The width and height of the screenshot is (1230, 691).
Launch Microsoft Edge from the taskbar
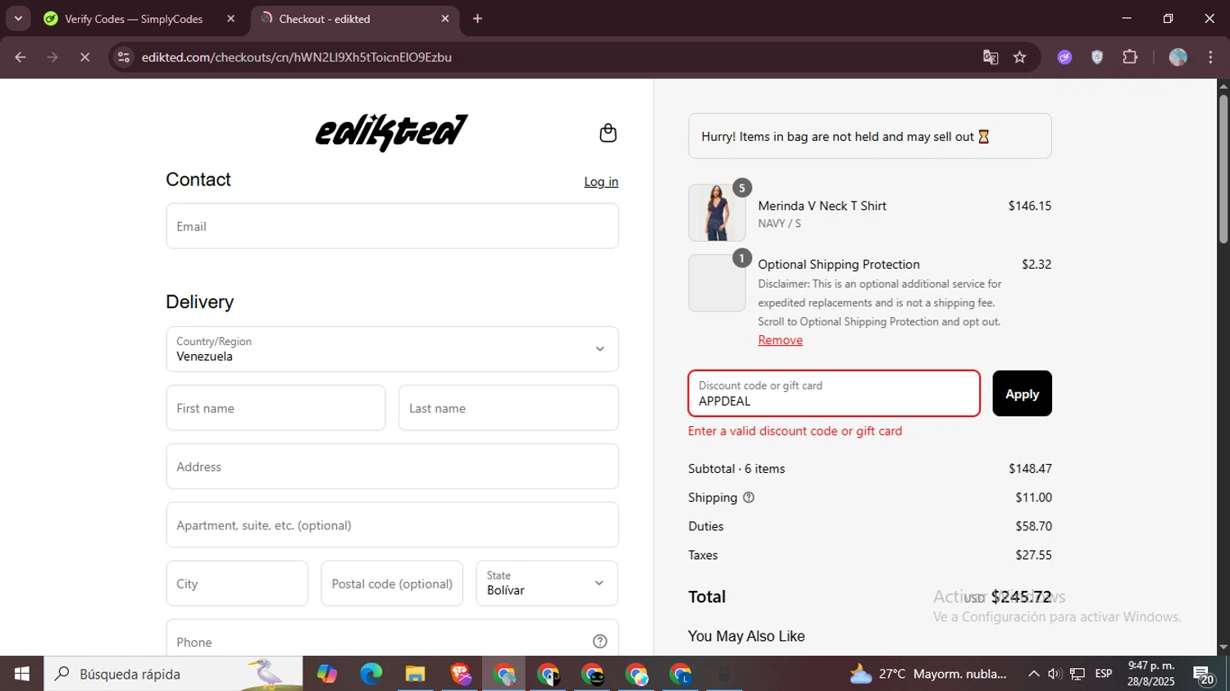[x=371, y=674]
